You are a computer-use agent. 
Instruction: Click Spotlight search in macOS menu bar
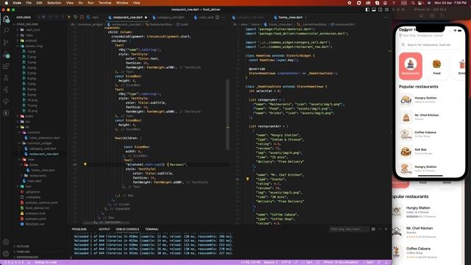pos(413,3)
